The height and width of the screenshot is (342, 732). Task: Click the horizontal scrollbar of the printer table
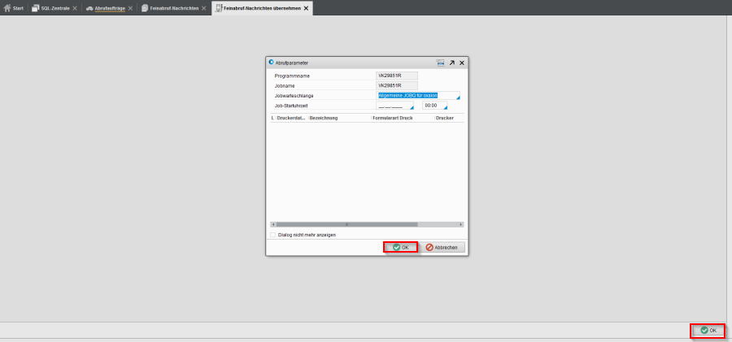point(366,224)
